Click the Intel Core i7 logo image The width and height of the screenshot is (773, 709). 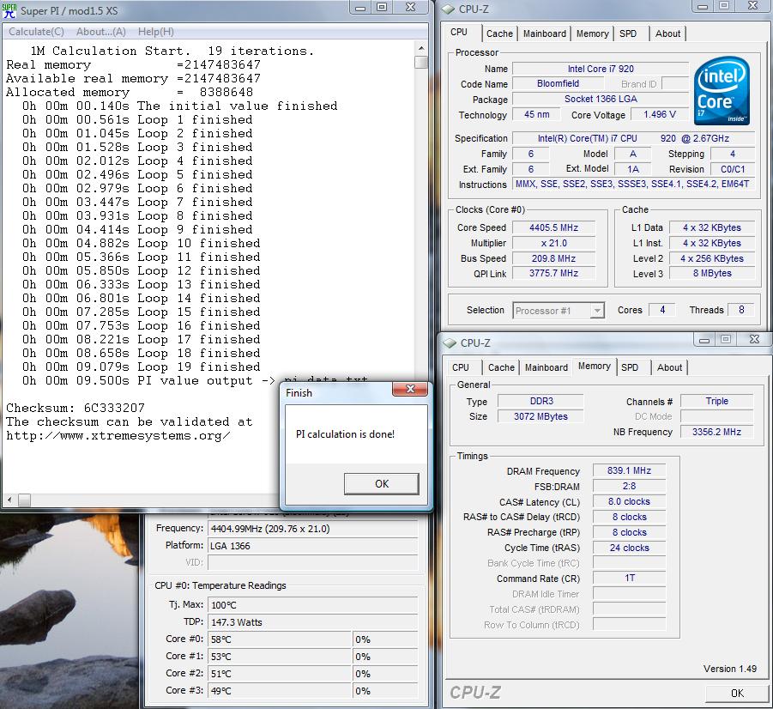722,91
